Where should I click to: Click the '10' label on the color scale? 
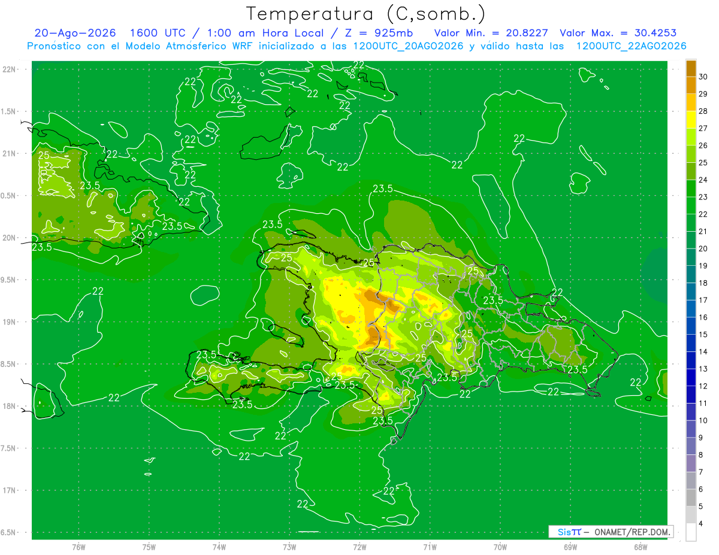tap(703, 420)
